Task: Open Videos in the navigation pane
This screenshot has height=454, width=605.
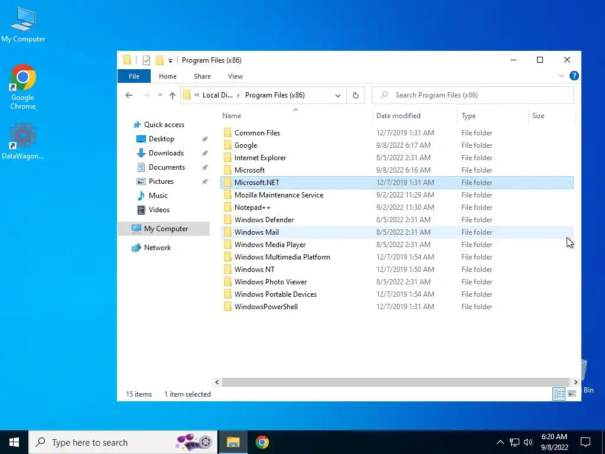Action: point(159,210)
